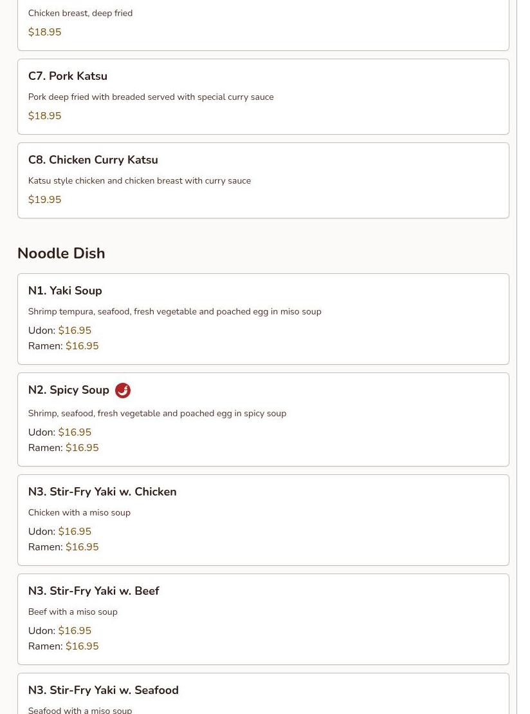
Task: Choose the Udon price for Yaki Soup
Action: pyautogui.click(x=75, y=331)
